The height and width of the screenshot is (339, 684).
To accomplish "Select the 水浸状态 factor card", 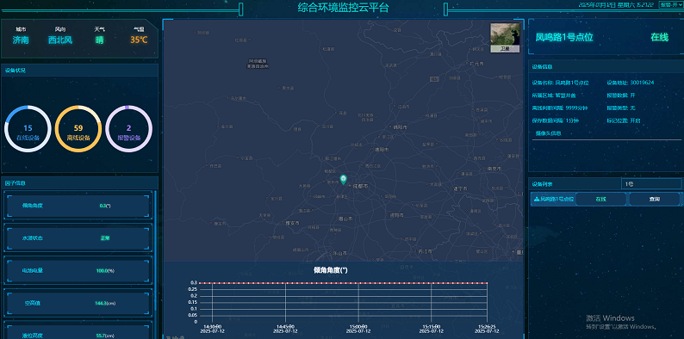I will [x=78, y=238].
